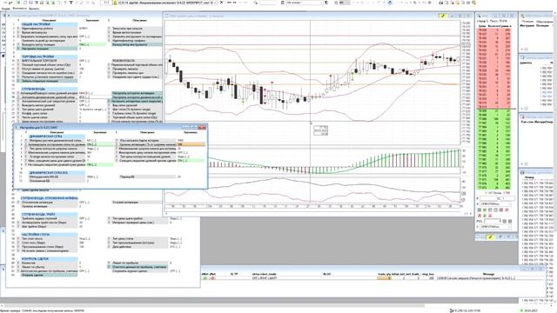Click help mark beside Тип цены стопа row
This screenshot has height=313, width=557.
point(110,239)
